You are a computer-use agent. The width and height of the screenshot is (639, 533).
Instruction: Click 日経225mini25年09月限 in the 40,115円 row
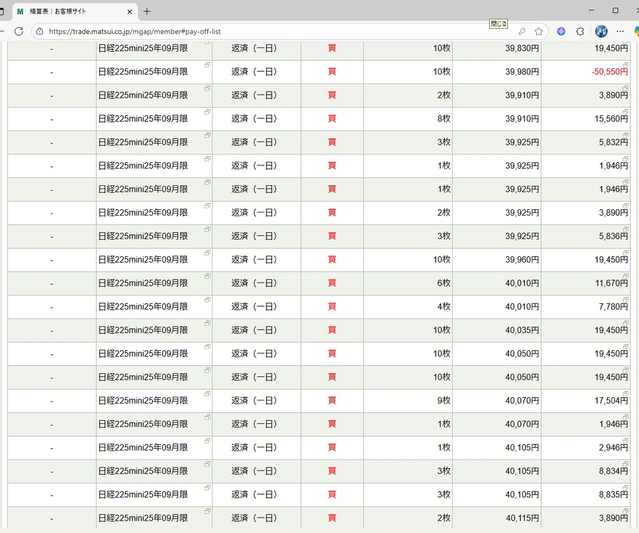[143, 518]
